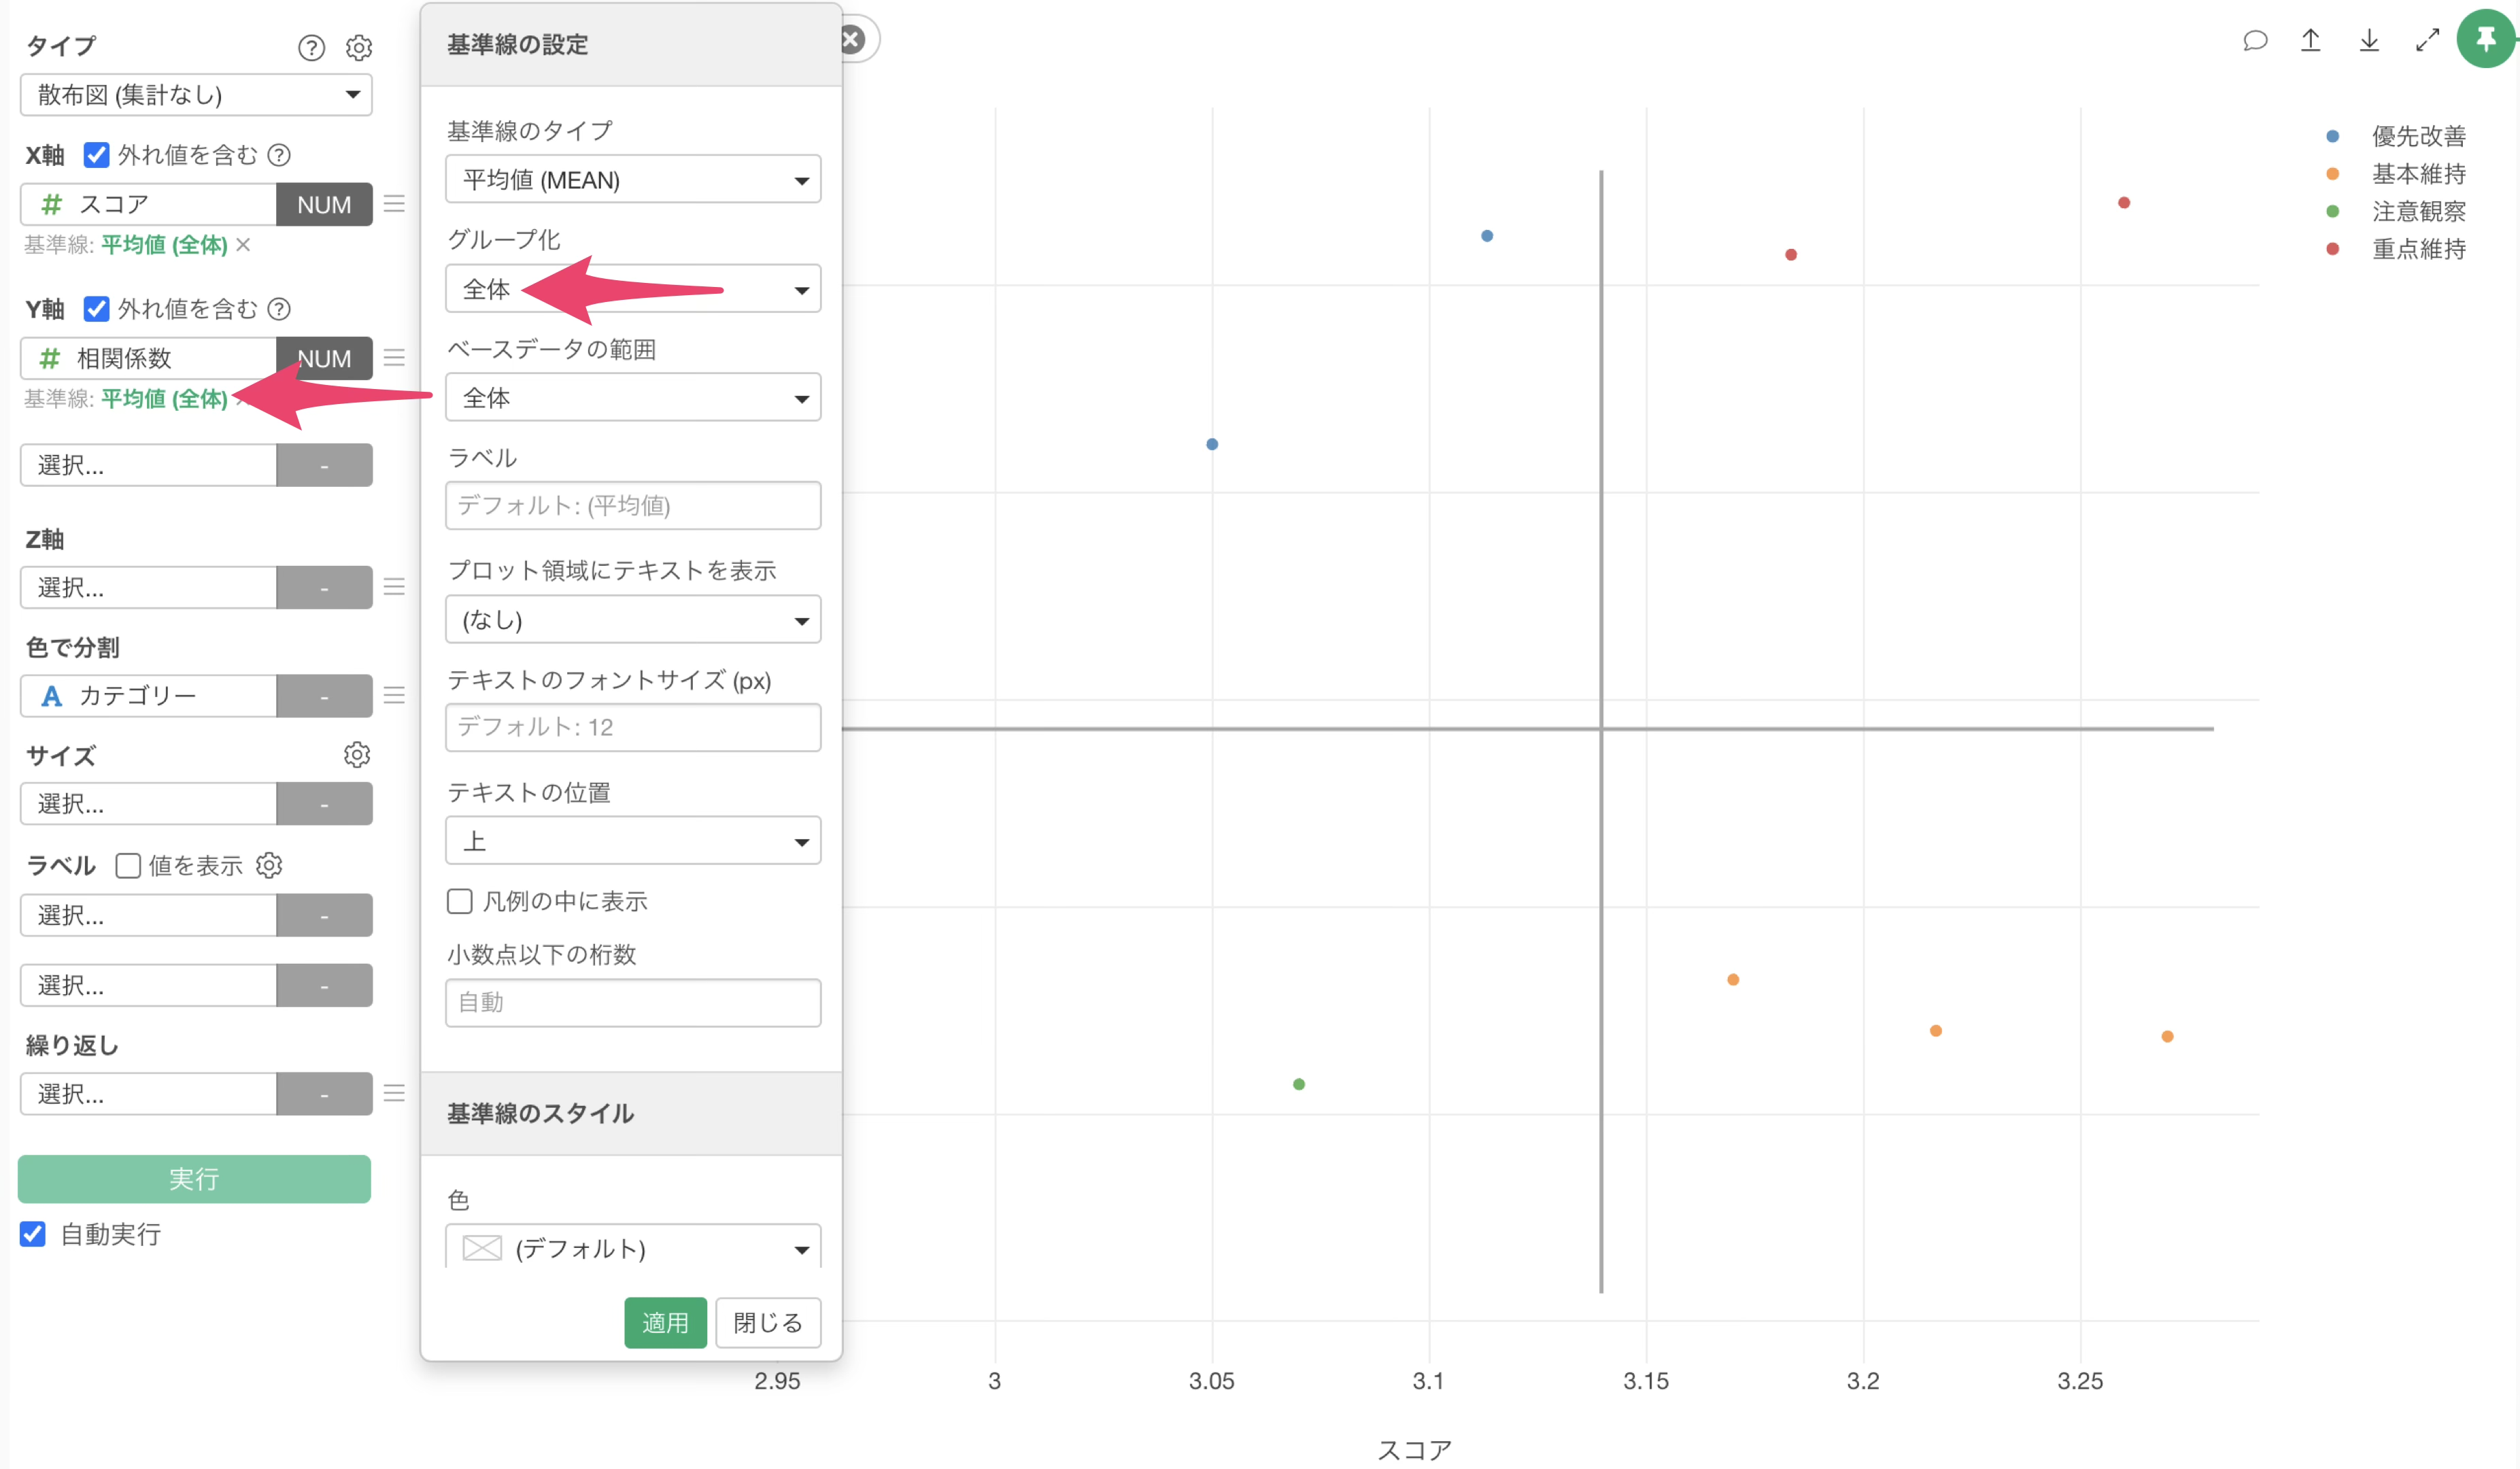Click 適用 button in dialog

point(664,1322)
